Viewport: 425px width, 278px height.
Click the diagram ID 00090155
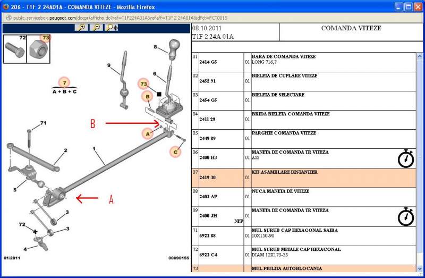click(178, 258)
